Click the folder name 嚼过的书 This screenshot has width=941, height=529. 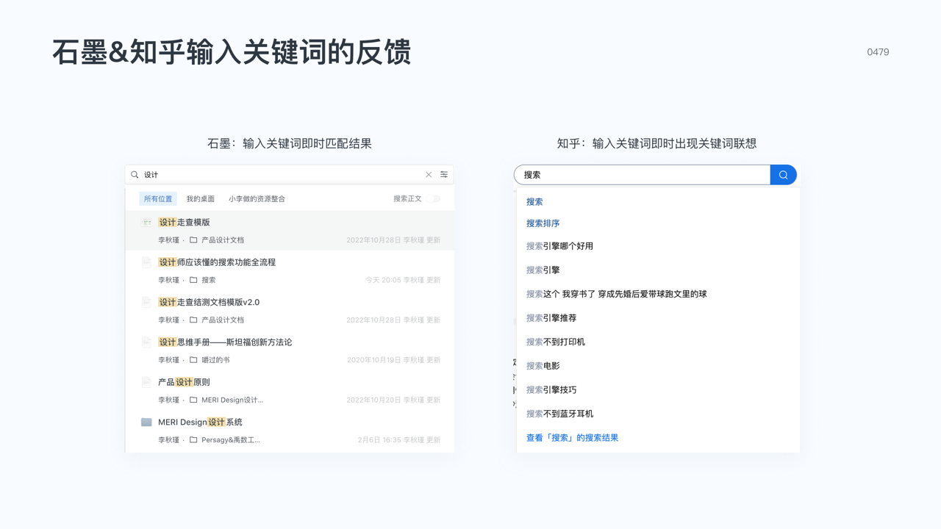[x=215, y=360]
